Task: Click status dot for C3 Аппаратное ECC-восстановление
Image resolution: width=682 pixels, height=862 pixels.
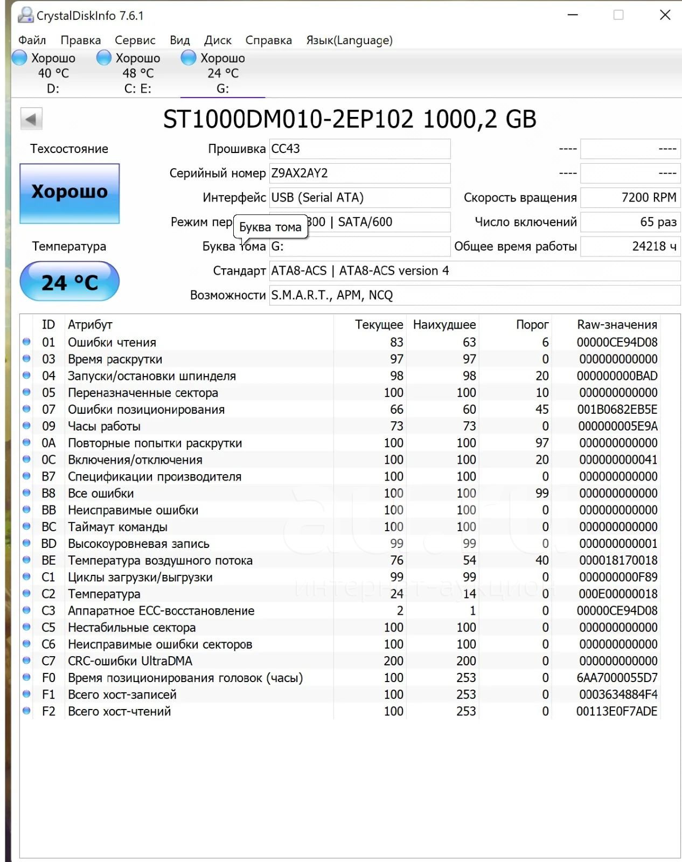Action: click(x=26, y=610)
